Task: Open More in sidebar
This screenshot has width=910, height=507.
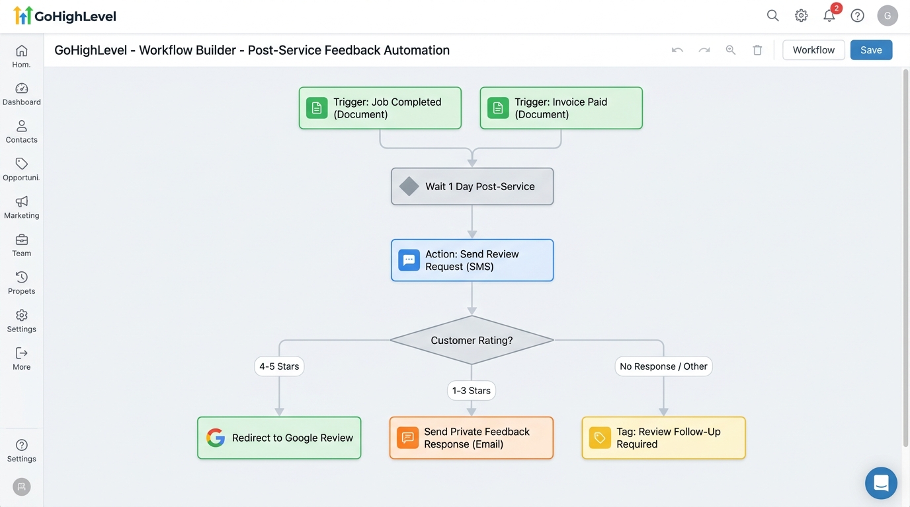Action: click(x=22, y=359)
